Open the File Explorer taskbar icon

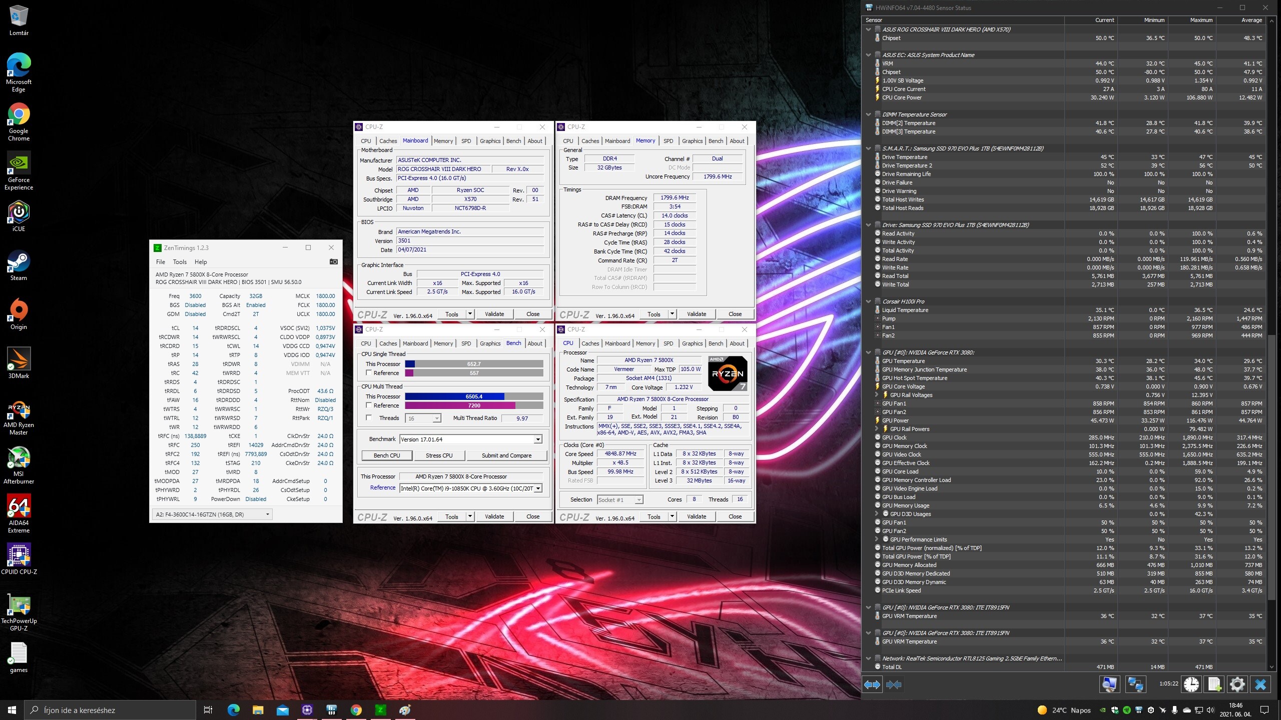[x=258, y=710]
